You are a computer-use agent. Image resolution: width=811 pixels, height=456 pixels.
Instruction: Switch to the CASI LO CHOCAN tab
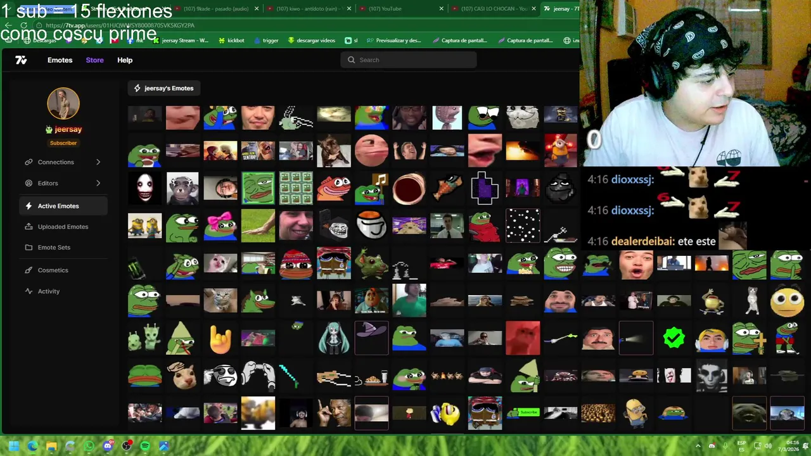[494, 8]
